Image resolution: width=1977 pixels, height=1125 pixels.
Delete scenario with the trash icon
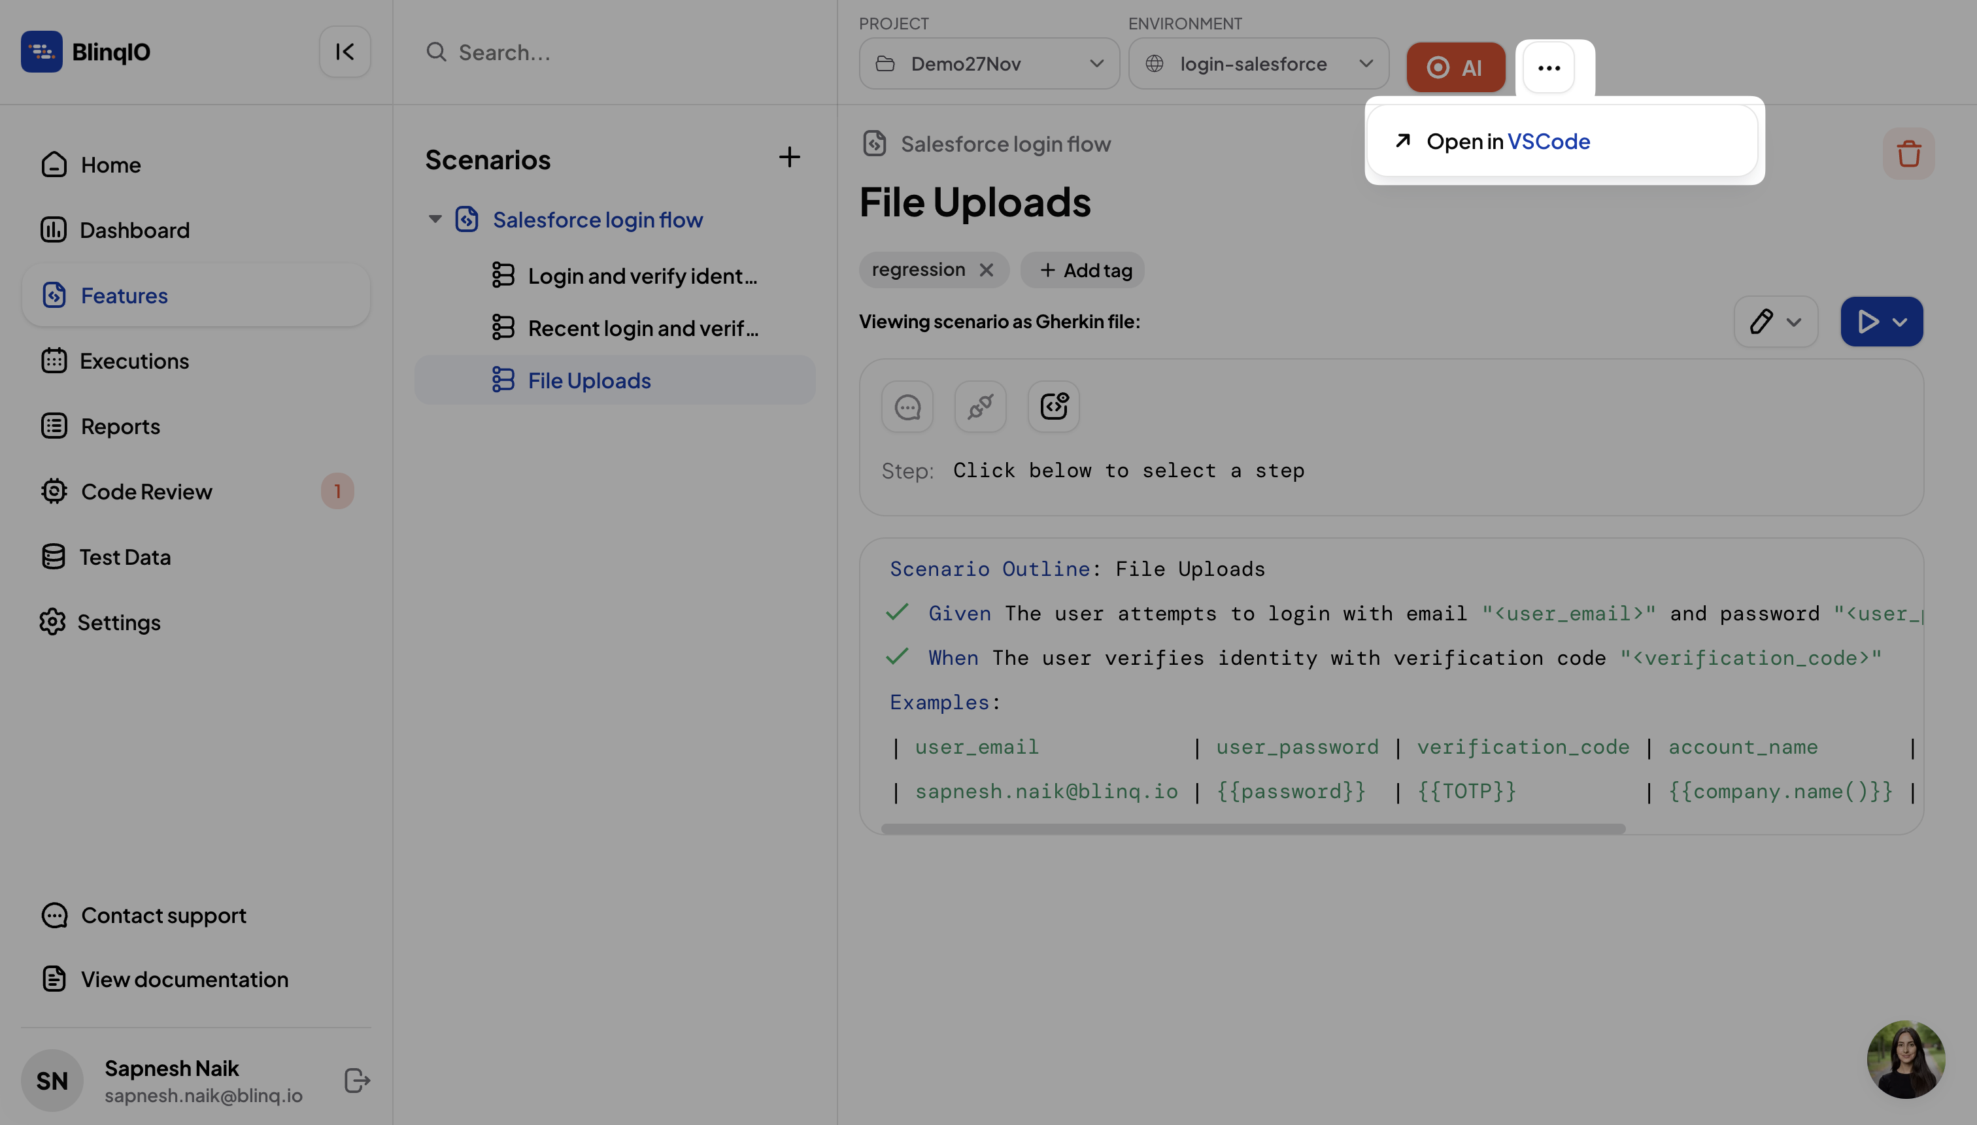point(1908,154)
